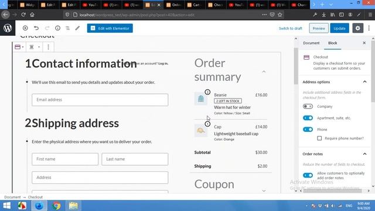Toggle allow customers order notes switch
375x211 pixels.
[x=308, y=175]
